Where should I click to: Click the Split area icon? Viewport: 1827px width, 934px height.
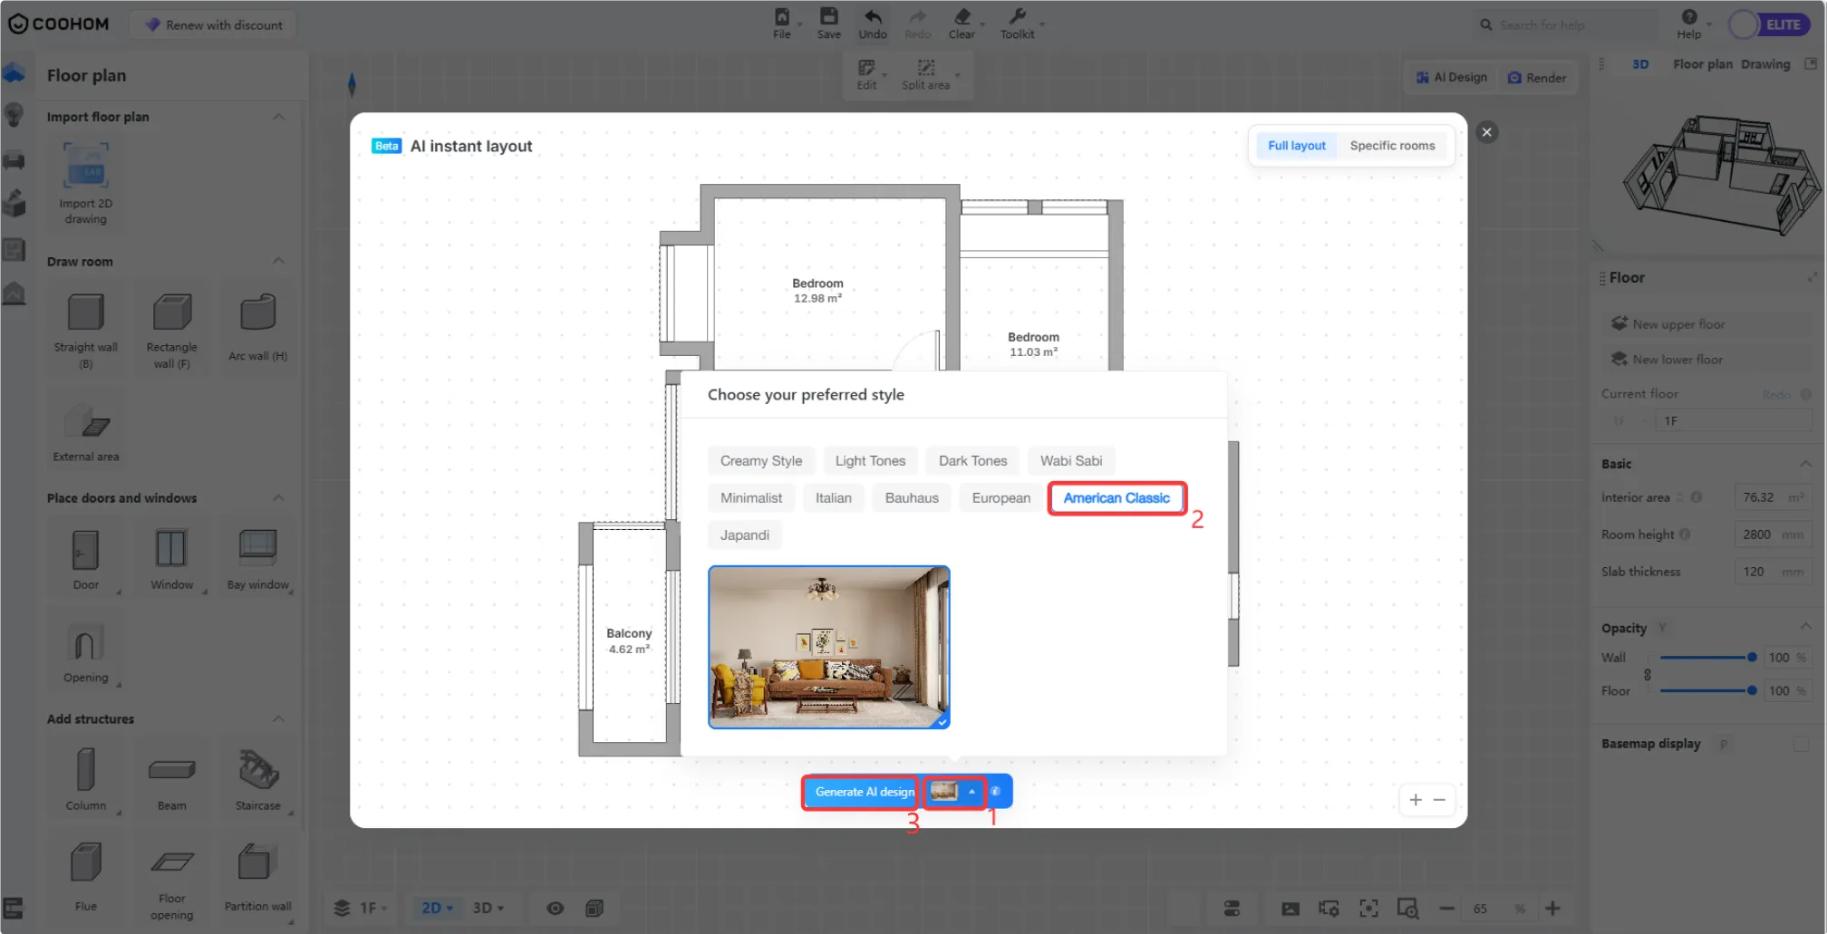(925, 68)
